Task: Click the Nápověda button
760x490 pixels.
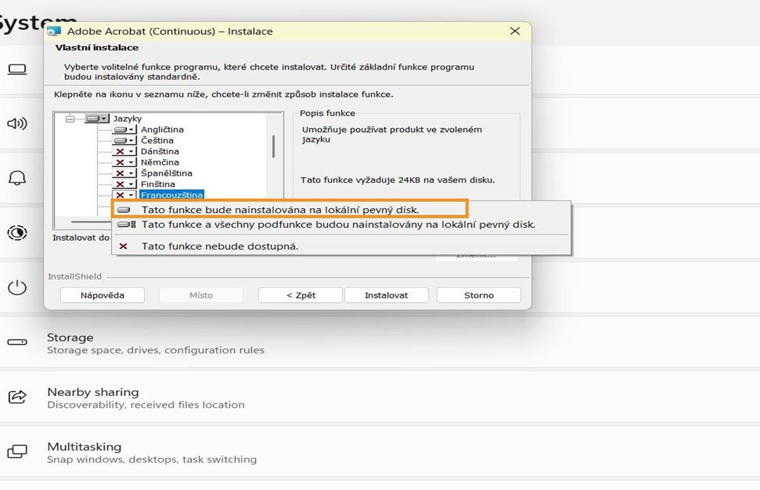Action: tap(102, 295)
